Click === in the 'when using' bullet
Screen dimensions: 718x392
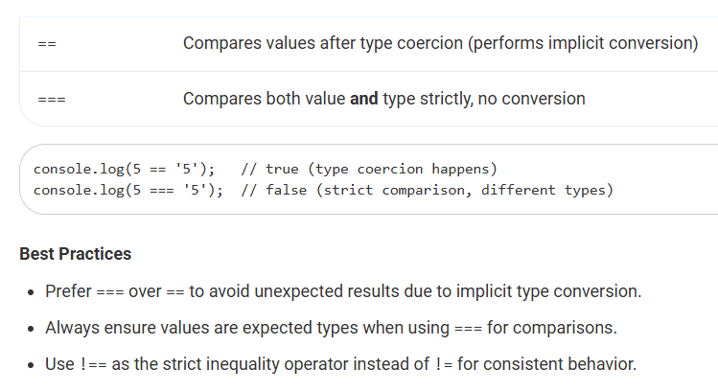coord(468,329)
